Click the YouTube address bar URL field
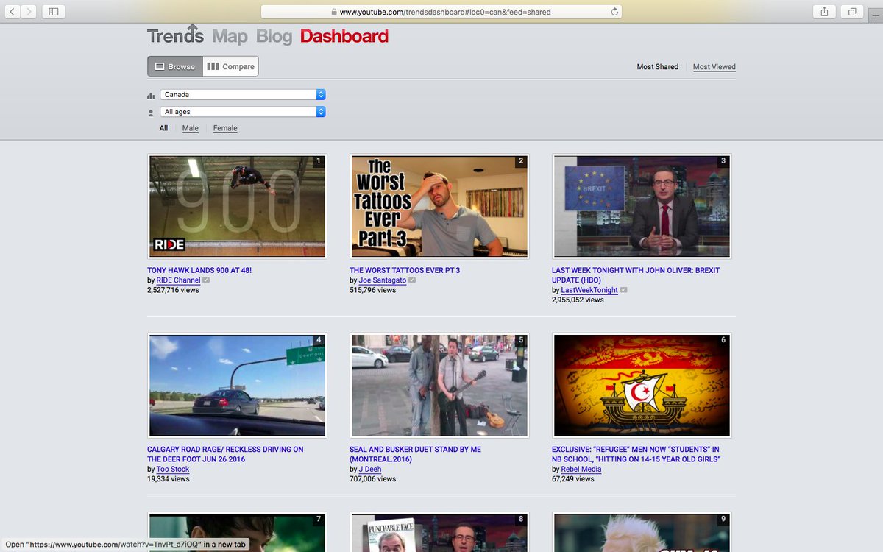 pos(441,12)
